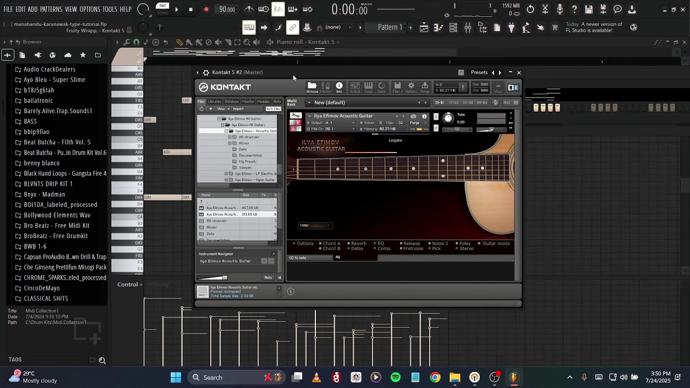Switch to the Modules tab in Kontakt
Screen dimensions: 690x388
tap(264, 101)
